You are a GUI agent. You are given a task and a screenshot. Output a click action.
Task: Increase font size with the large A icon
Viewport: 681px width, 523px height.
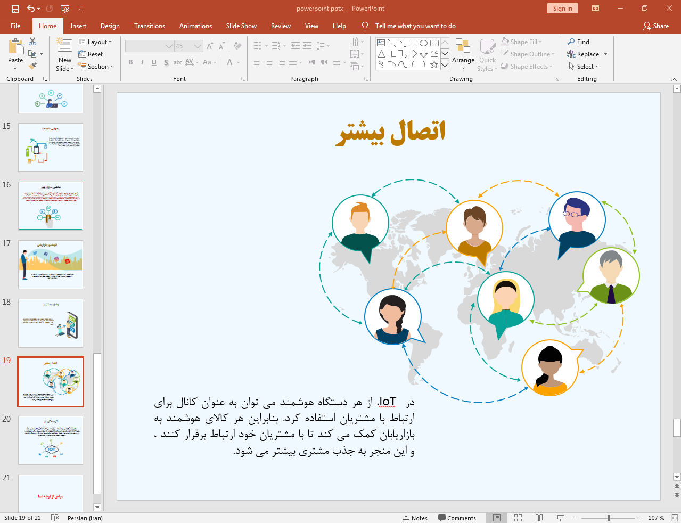coord(210,46)
